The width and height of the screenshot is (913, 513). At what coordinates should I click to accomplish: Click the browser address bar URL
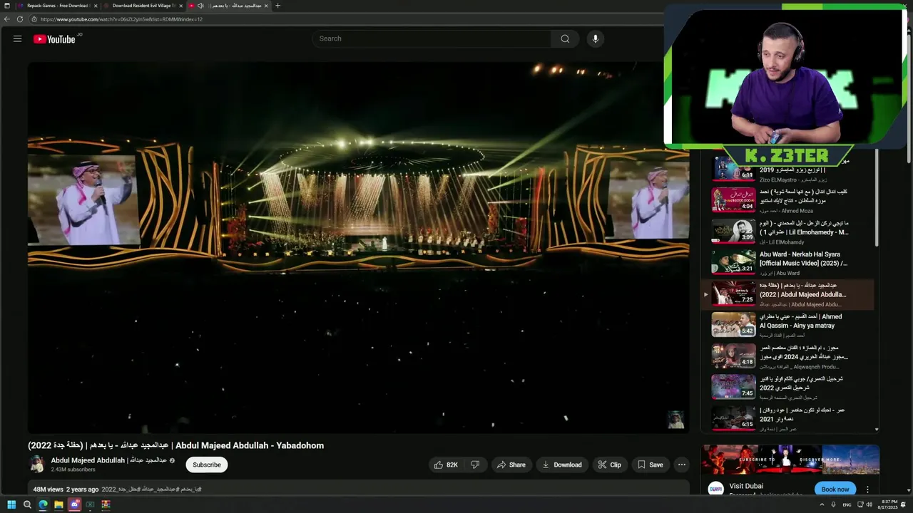121,19
